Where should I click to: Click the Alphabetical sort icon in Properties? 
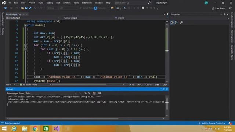(176, 23)
